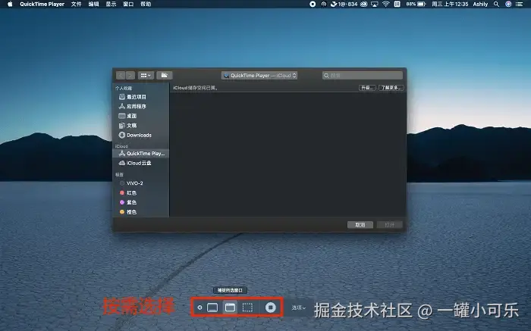Select 文稿 in the sidebar
The height and width of the screenshot is (331, 531).
[x=140, y=126]
